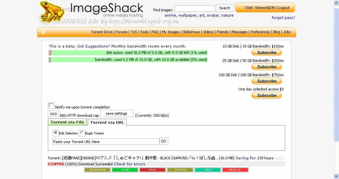
Task: Open Torrent Drive in the navigation bar
Action: pos(102,32)
